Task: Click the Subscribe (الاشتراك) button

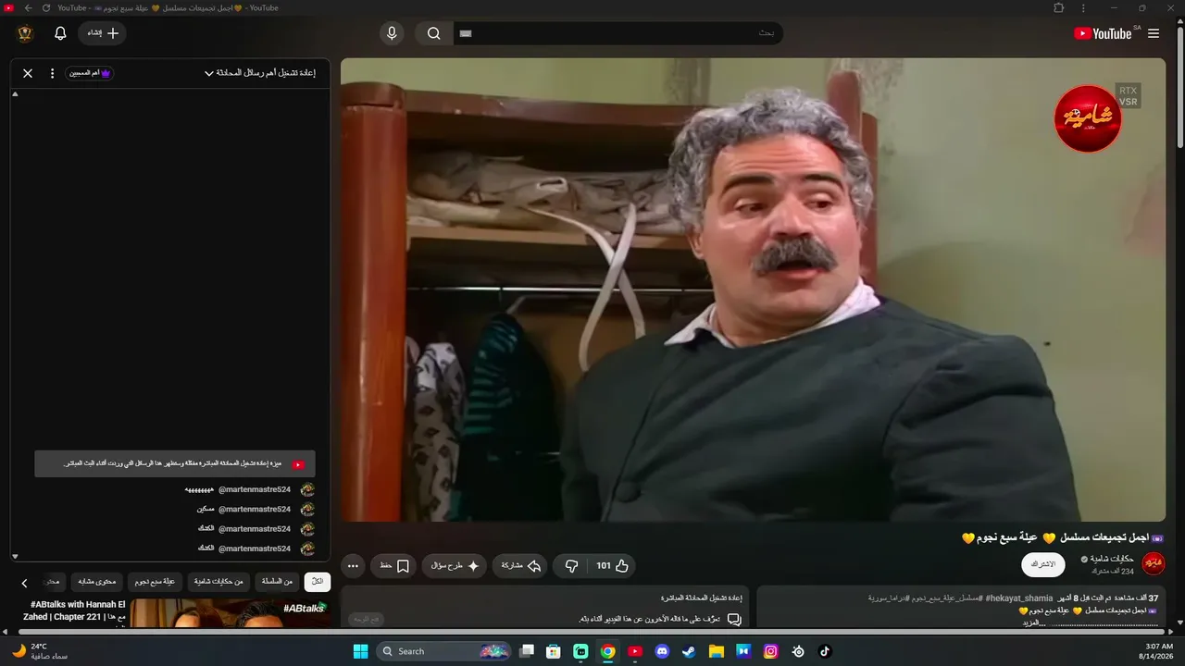Action: (x=1043, y=564)
